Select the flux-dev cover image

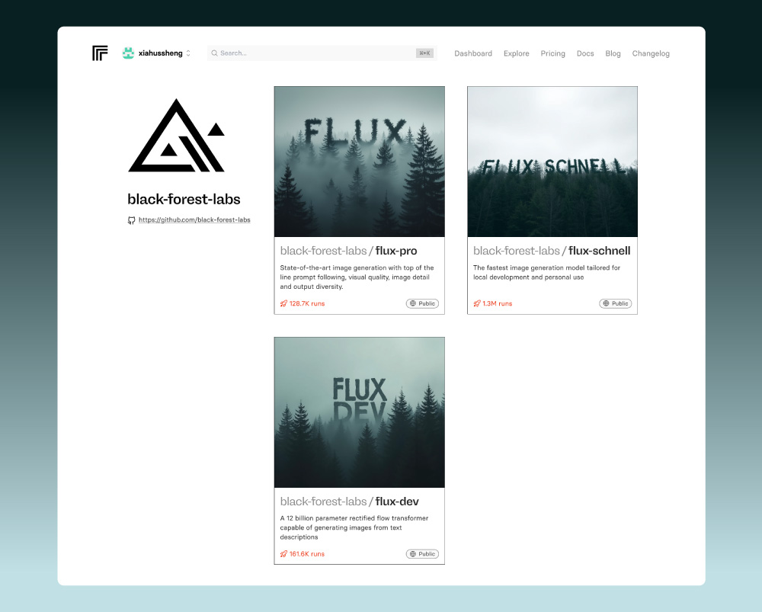point(359,412)
